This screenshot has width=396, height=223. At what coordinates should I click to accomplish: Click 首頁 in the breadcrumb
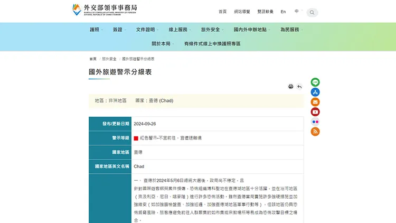click(93, 59)
